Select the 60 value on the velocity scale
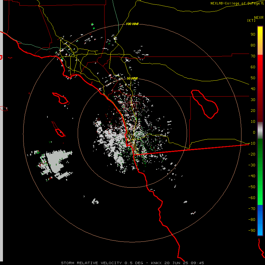Image resolution: width=265 pixels, height=265 pixels. tap(253, 67)
